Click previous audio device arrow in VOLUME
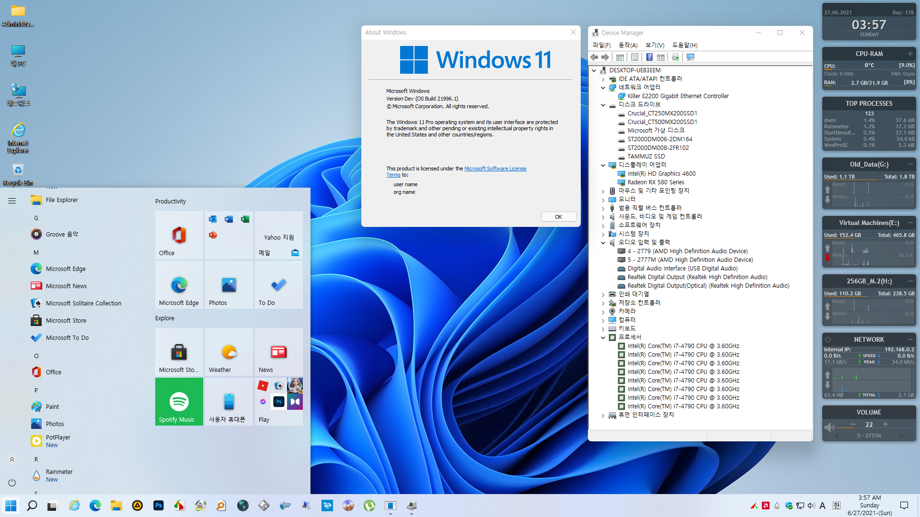 tap(837, 436)
